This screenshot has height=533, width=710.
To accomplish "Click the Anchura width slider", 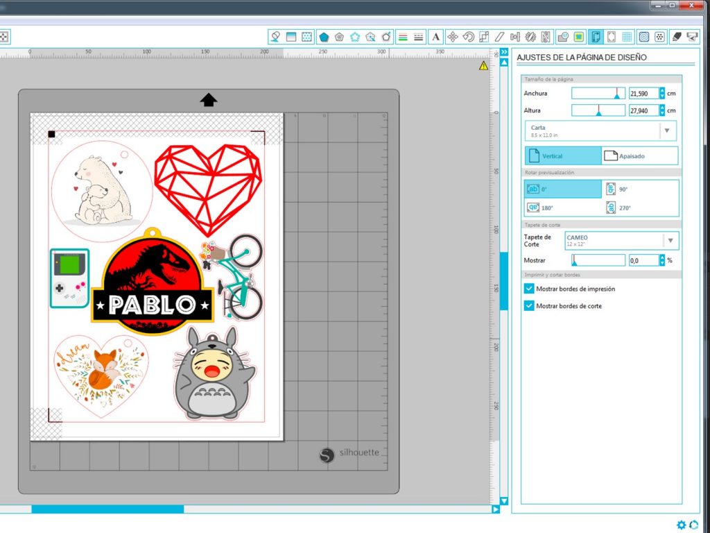I will tap(598, 94).
